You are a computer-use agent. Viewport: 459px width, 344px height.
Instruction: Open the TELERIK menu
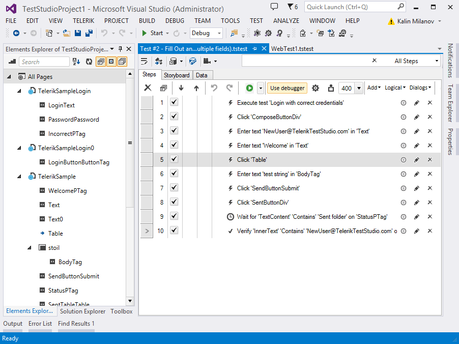(83, 21)
